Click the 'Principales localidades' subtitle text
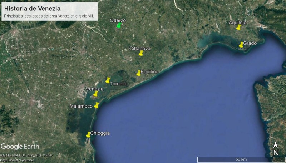This screenshot has width=286, height=163. pos(49,16)
